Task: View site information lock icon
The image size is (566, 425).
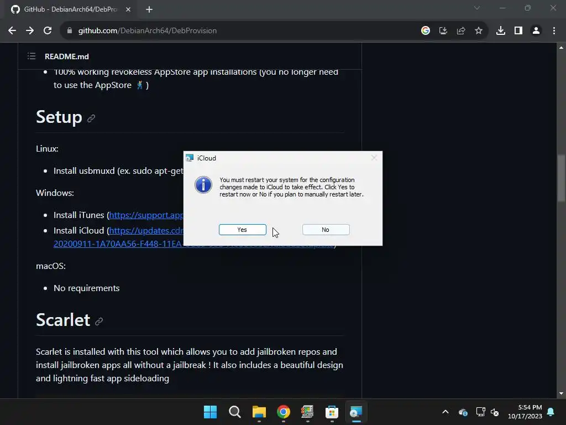Action: pyautogui.click(x=70, y=31)
